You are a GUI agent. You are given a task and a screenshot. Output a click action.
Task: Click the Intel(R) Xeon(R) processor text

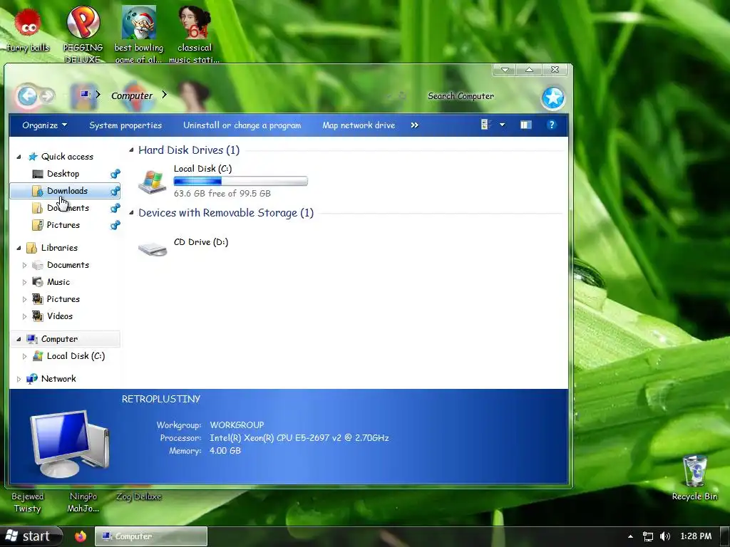pos(299,438)
